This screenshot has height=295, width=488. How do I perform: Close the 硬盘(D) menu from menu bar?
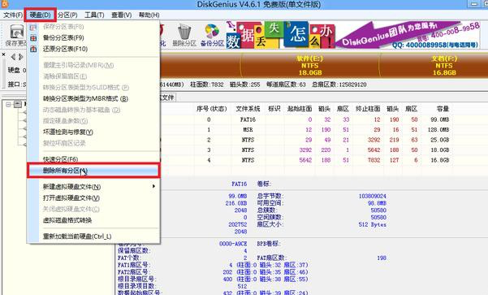coord(40,15)
